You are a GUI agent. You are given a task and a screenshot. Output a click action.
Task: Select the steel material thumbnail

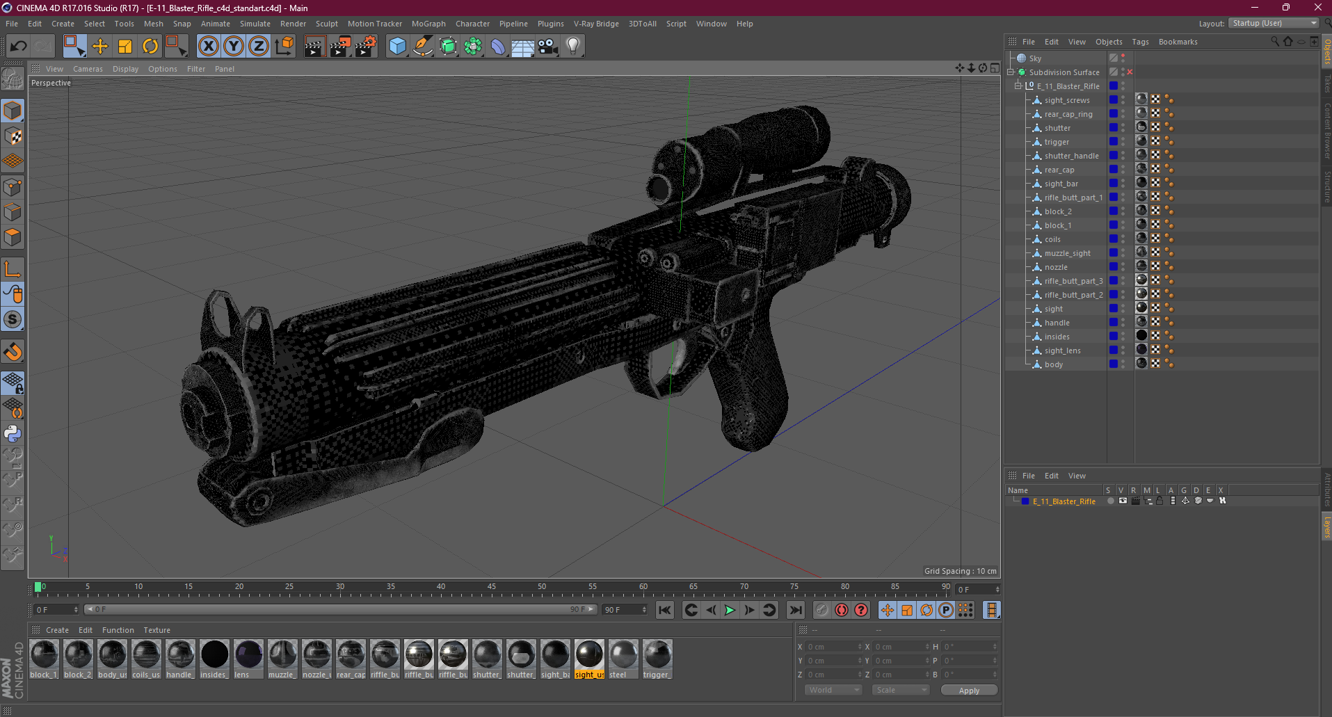click(623, 659)
